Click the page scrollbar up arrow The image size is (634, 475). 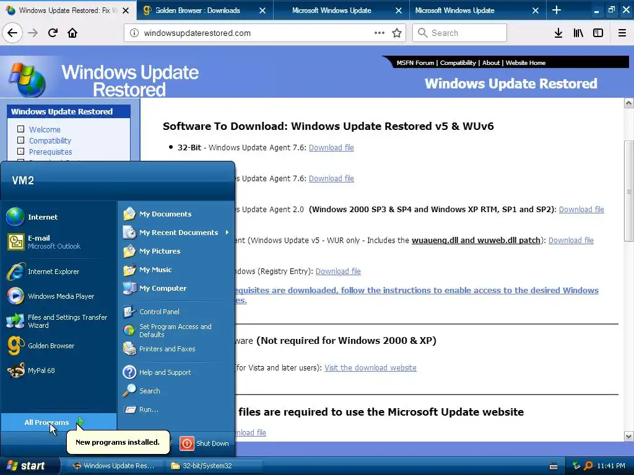point(628,103)
